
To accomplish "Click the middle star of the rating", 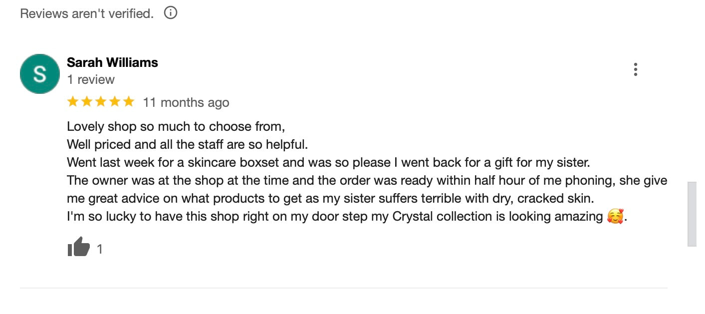I will click(101, 102).
